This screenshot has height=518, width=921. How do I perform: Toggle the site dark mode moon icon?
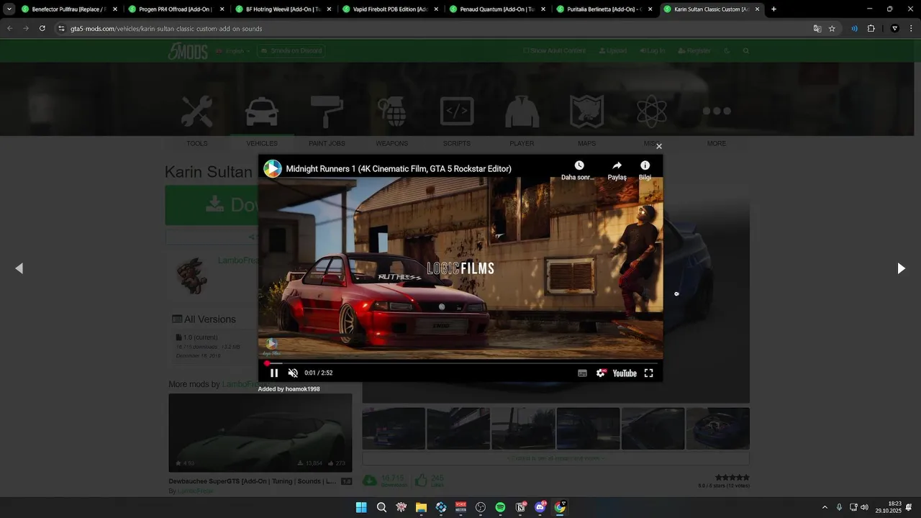click(727, 51)
